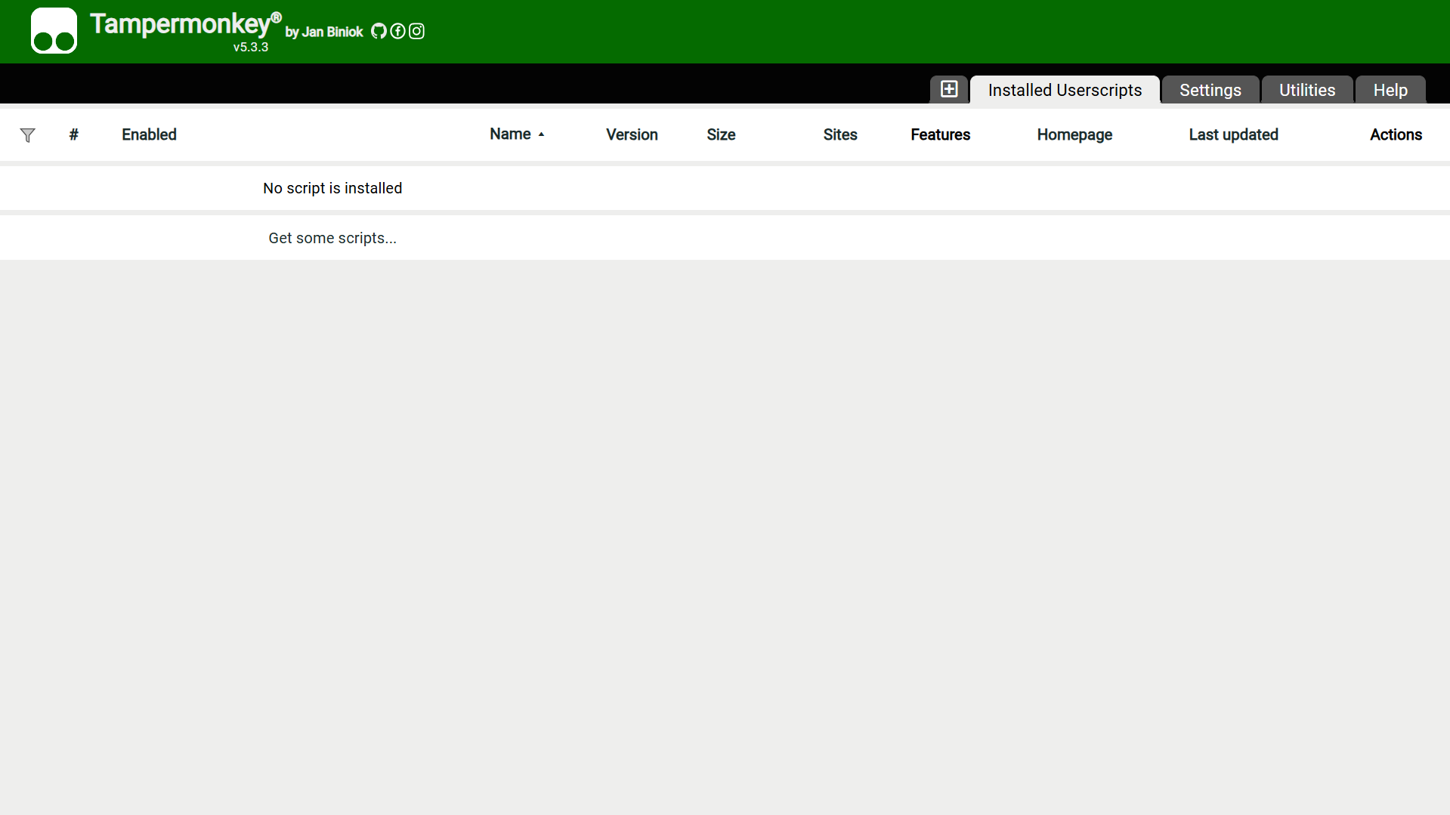
Task: Open the Instagram icon link
Action: [416, 31]
